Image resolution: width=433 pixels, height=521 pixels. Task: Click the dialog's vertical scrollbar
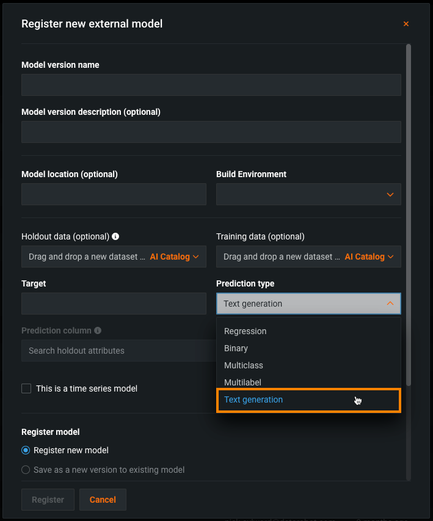409,214
